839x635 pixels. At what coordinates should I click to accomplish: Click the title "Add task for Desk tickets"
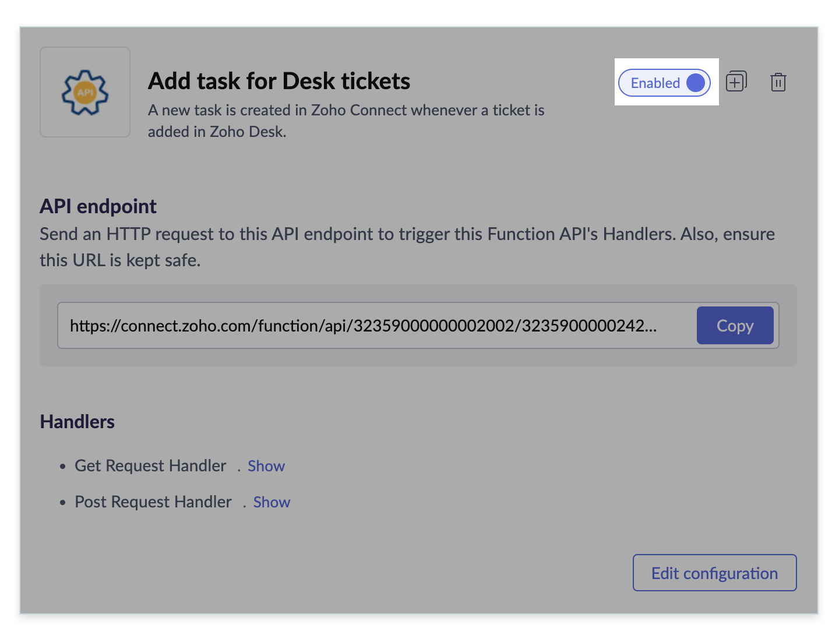tap(279, 81)
